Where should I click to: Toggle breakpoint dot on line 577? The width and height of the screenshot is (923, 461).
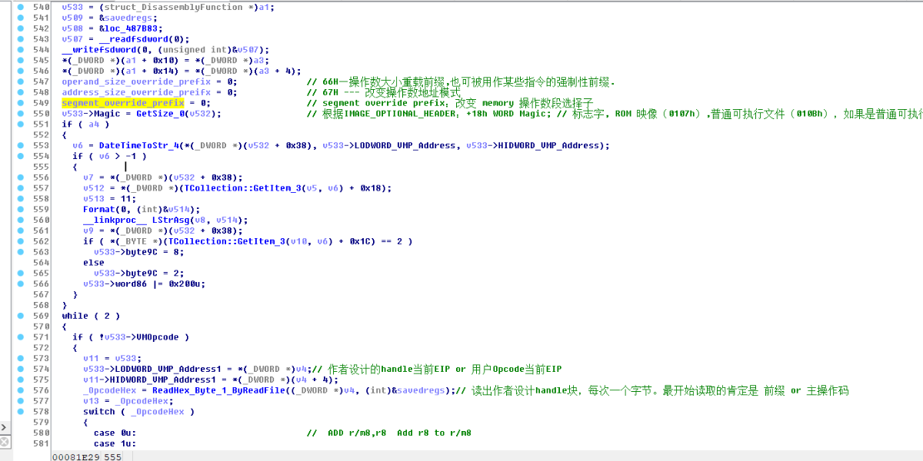click(x=20, y=401)
